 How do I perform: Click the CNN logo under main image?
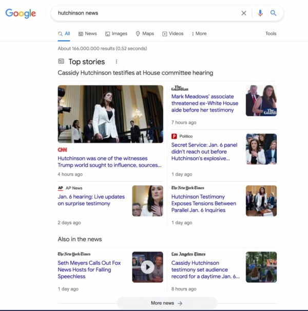[62, 149]
